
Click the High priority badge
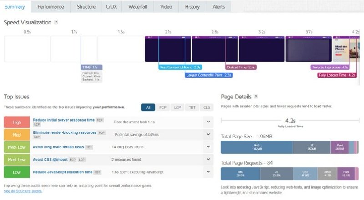pyautogui.click(x=17, y=122)
